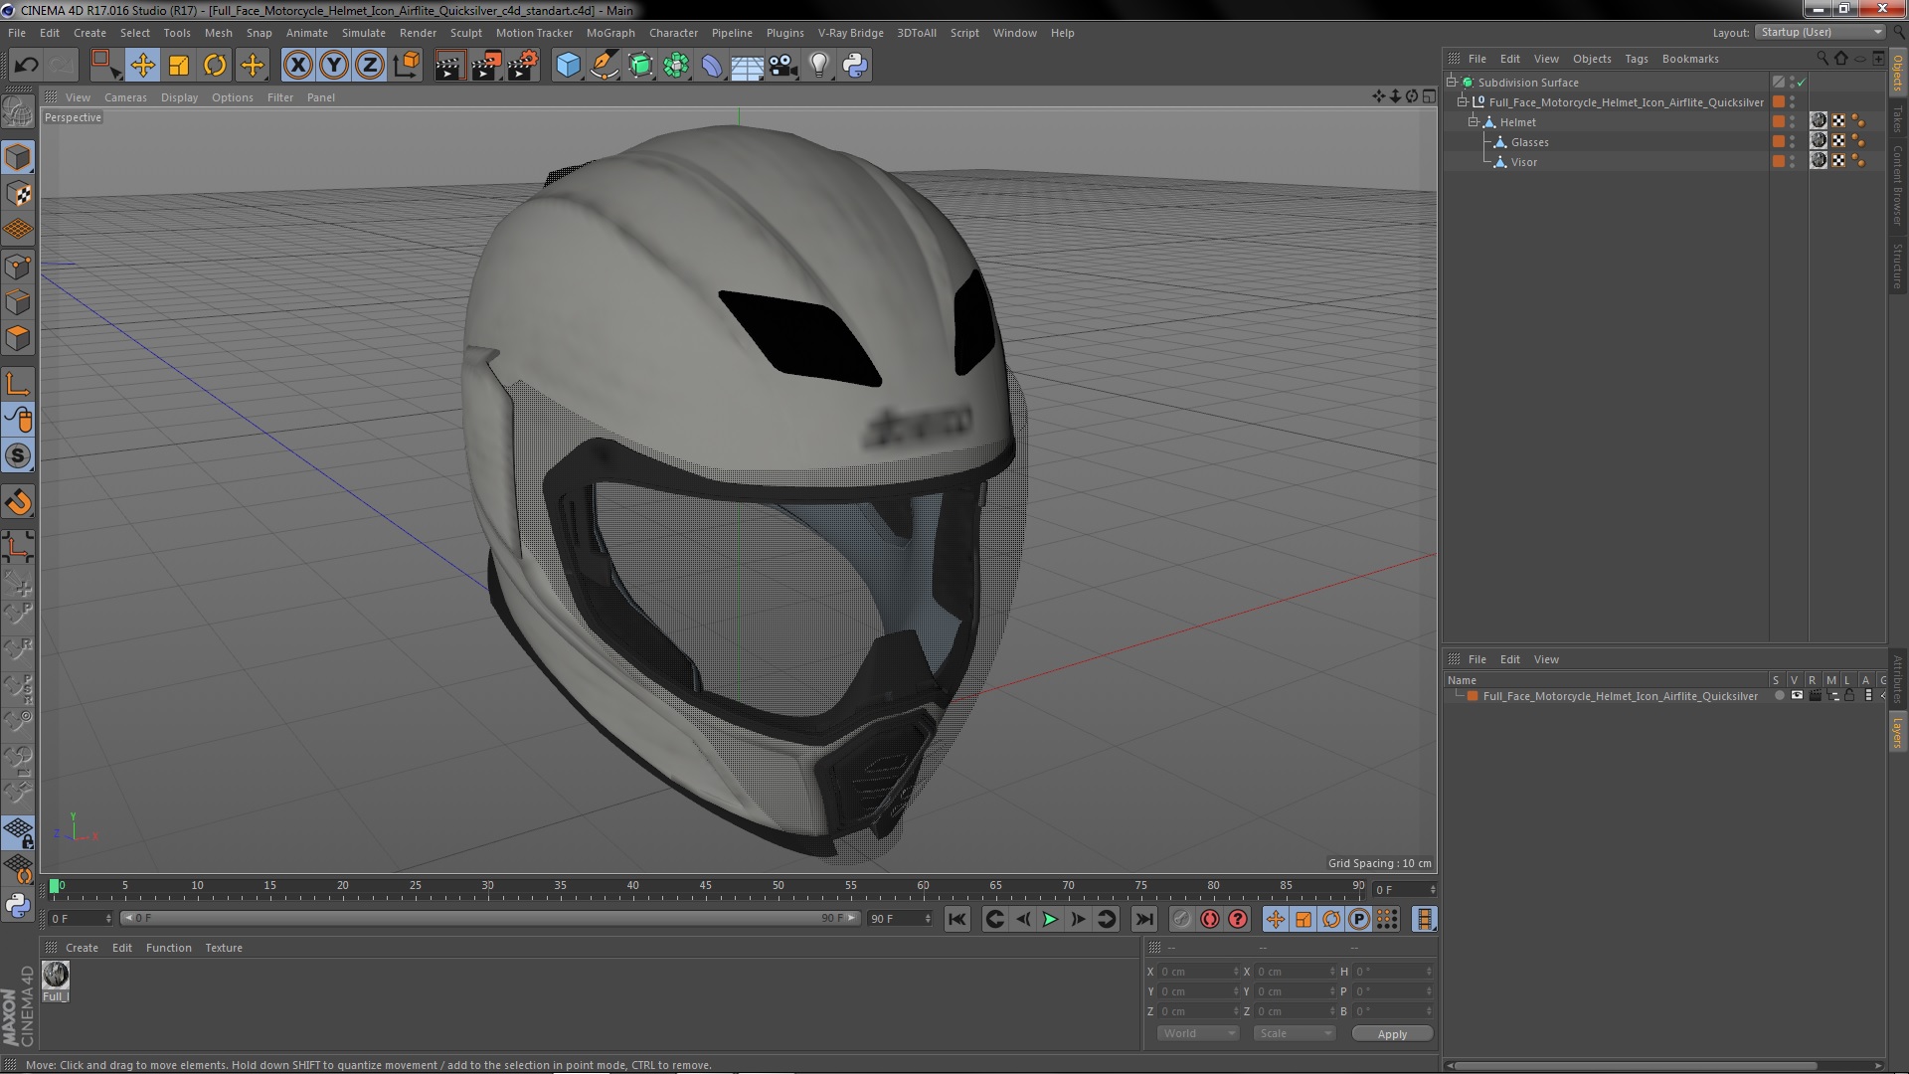Switch to Edges mode
1909x1074 pixels.
click(x=18, y=302)
